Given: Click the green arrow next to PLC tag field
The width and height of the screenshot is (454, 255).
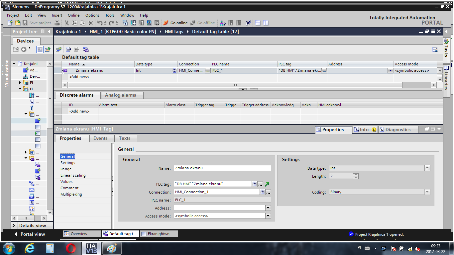Looking at the screenshot, I should [x=267, y=184].
